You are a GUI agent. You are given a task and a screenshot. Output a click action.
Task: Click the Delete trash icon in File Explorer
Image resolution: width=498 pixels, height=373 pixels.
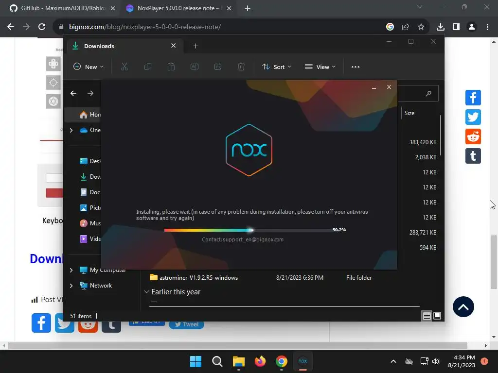coord(241,67)
